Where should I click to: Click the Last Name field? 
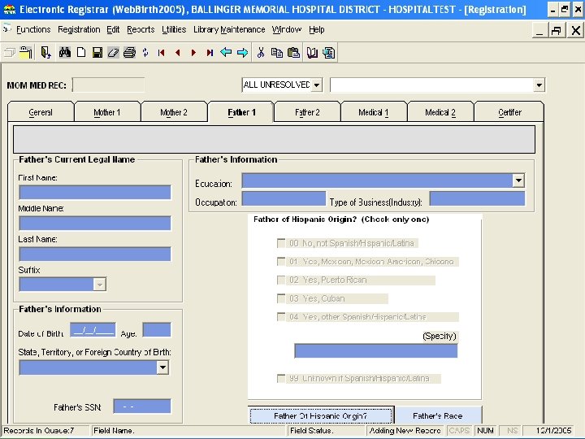(x=95, y=254)
